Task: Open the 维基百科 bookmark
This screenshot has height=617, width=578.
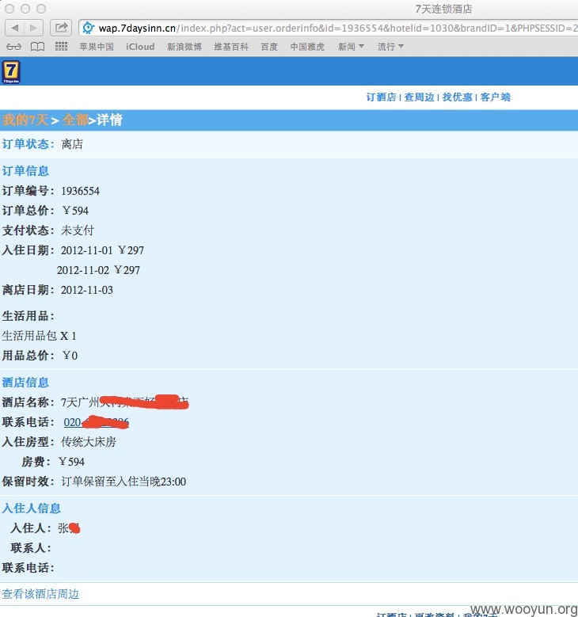Action: click(231, 47)
